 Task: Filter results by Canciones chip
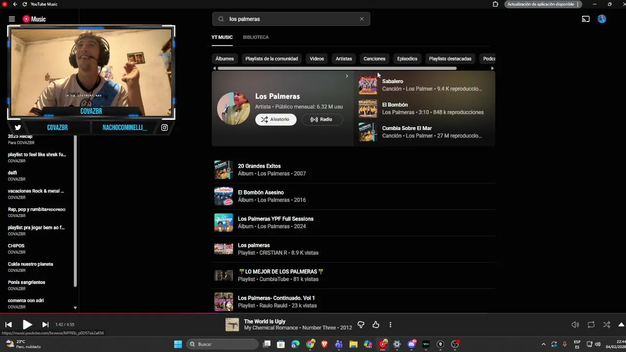(375, 59)
